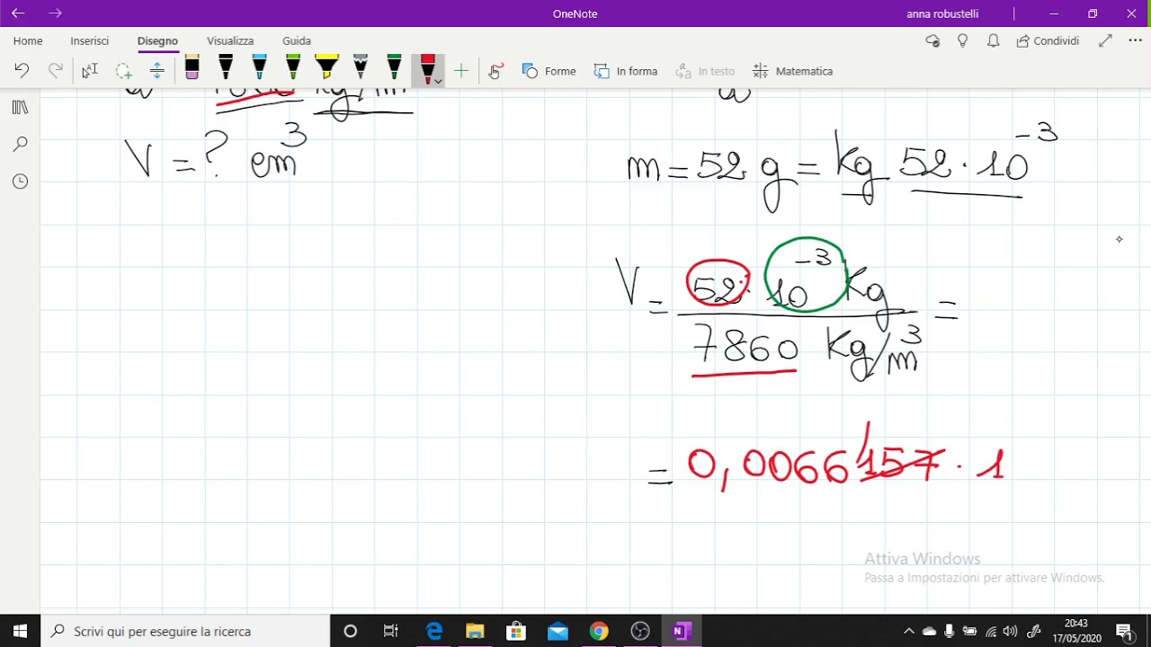1151x647 pixels.
Task: Toggle draw with touch or mouse
Action: 495,71
